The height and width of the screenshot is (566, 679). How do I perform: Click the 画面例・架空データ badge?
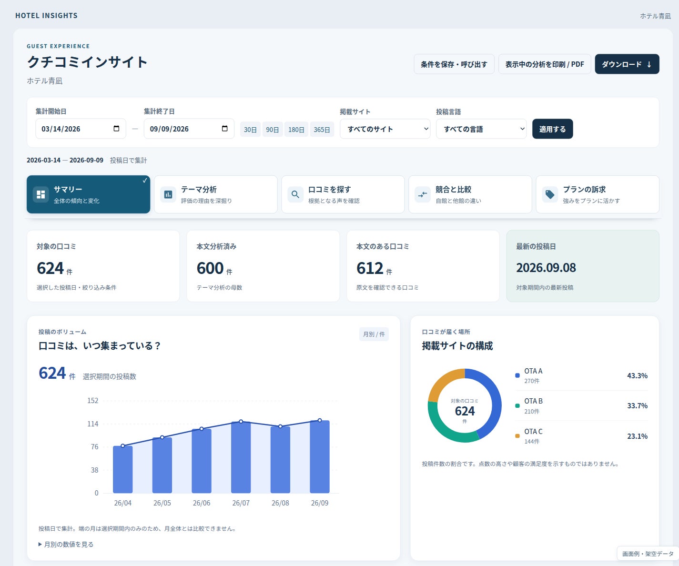click(x=648, y=554)
